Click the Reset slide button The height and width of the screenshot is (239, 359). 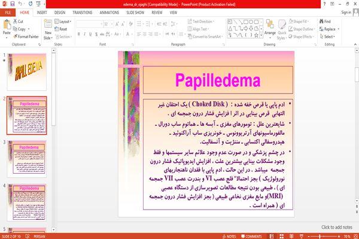[x=61, y=29]
